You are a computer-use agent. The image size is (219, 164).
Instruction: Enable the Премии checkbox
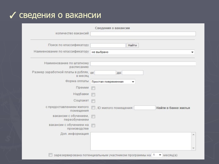(93, 88)
